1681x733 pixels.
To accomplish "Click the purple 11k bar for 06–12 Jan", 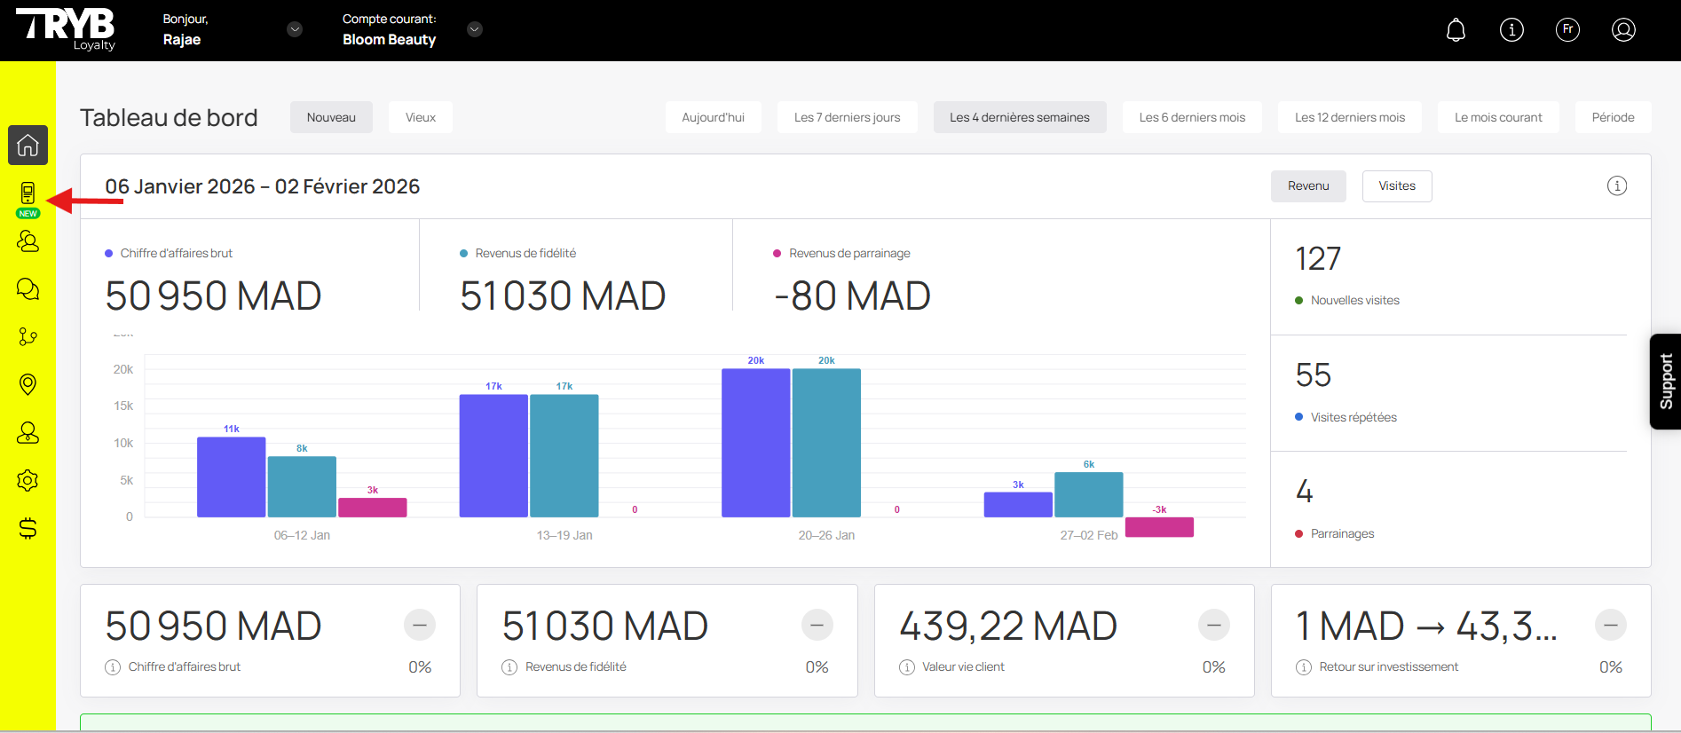I will [232, 477].
